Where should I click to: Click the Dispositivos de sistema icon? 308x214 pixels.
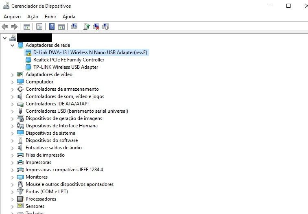pos(20,133)
